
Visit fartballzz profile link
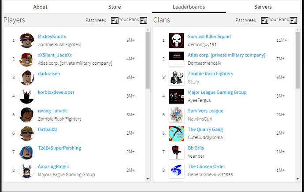[x=48, y=129]
